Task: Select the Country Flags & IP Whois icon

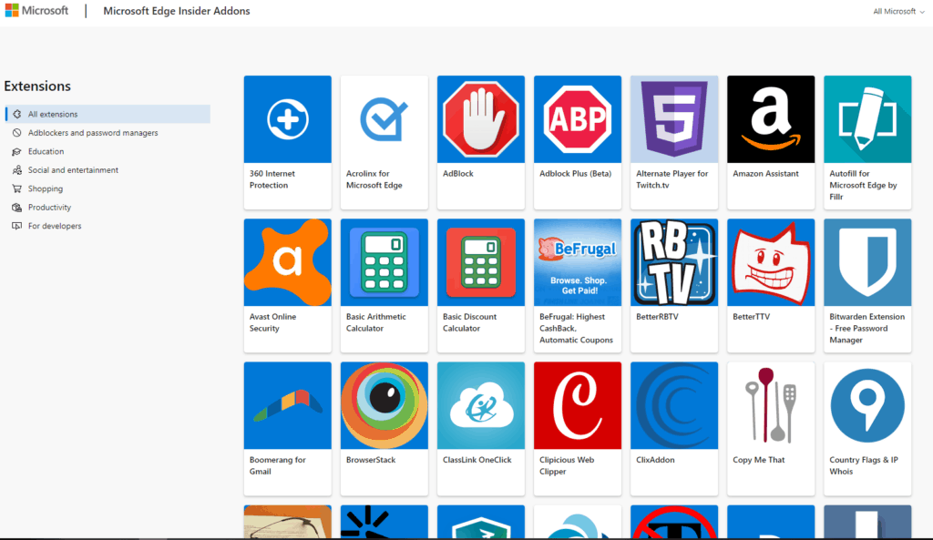Action: coord(867,405)
